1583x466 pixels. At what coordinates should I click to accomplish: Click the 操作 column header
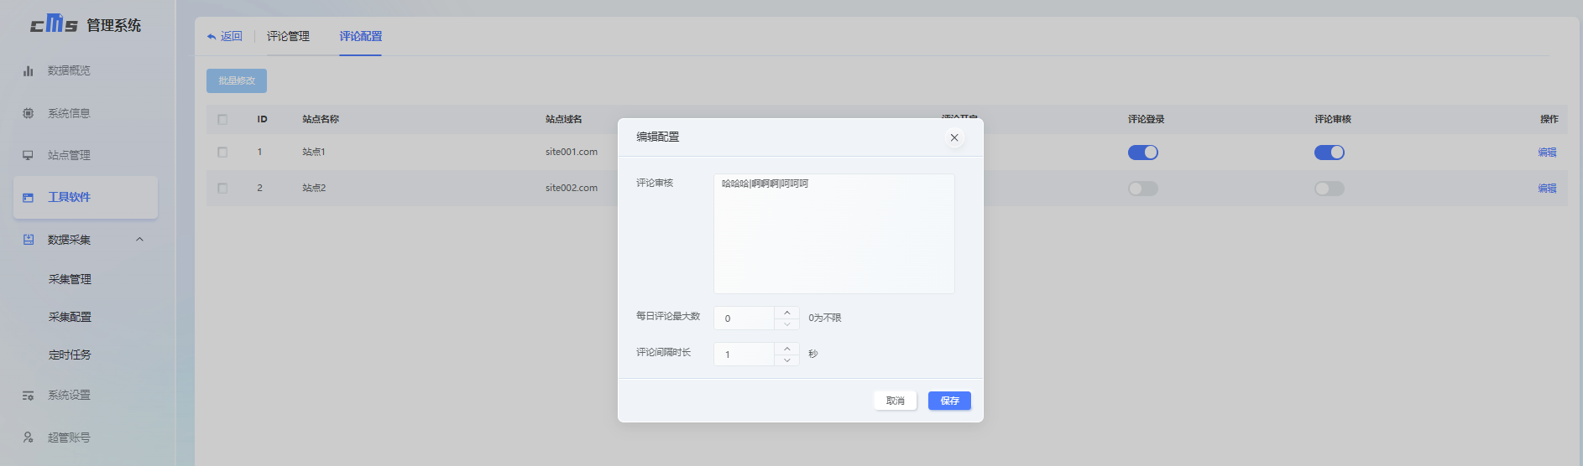1549,119
